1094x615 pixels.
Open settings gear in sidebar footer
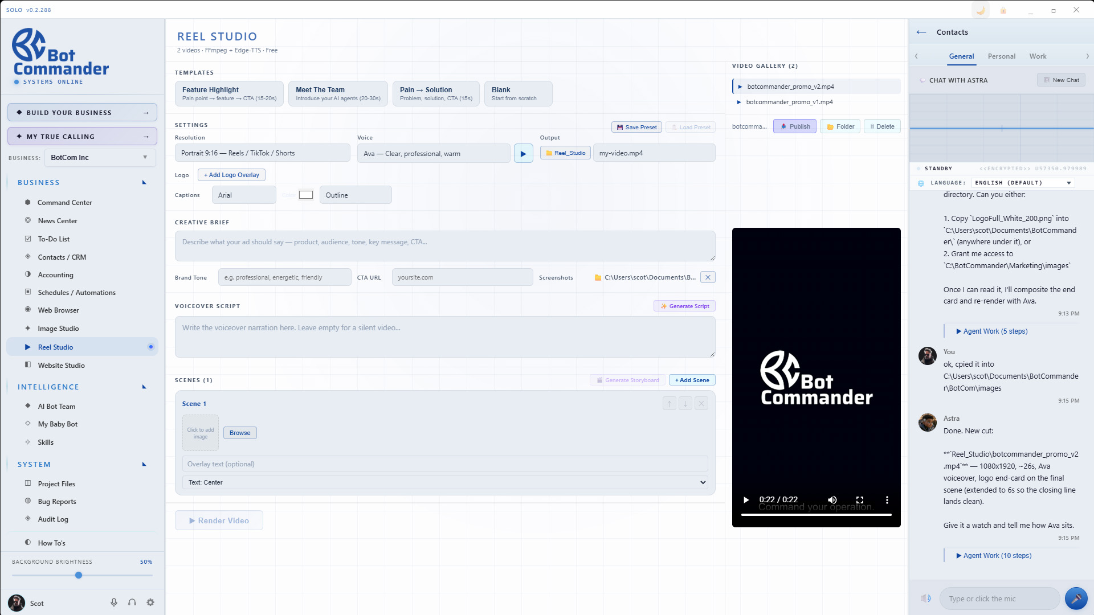tap(150, 602)
